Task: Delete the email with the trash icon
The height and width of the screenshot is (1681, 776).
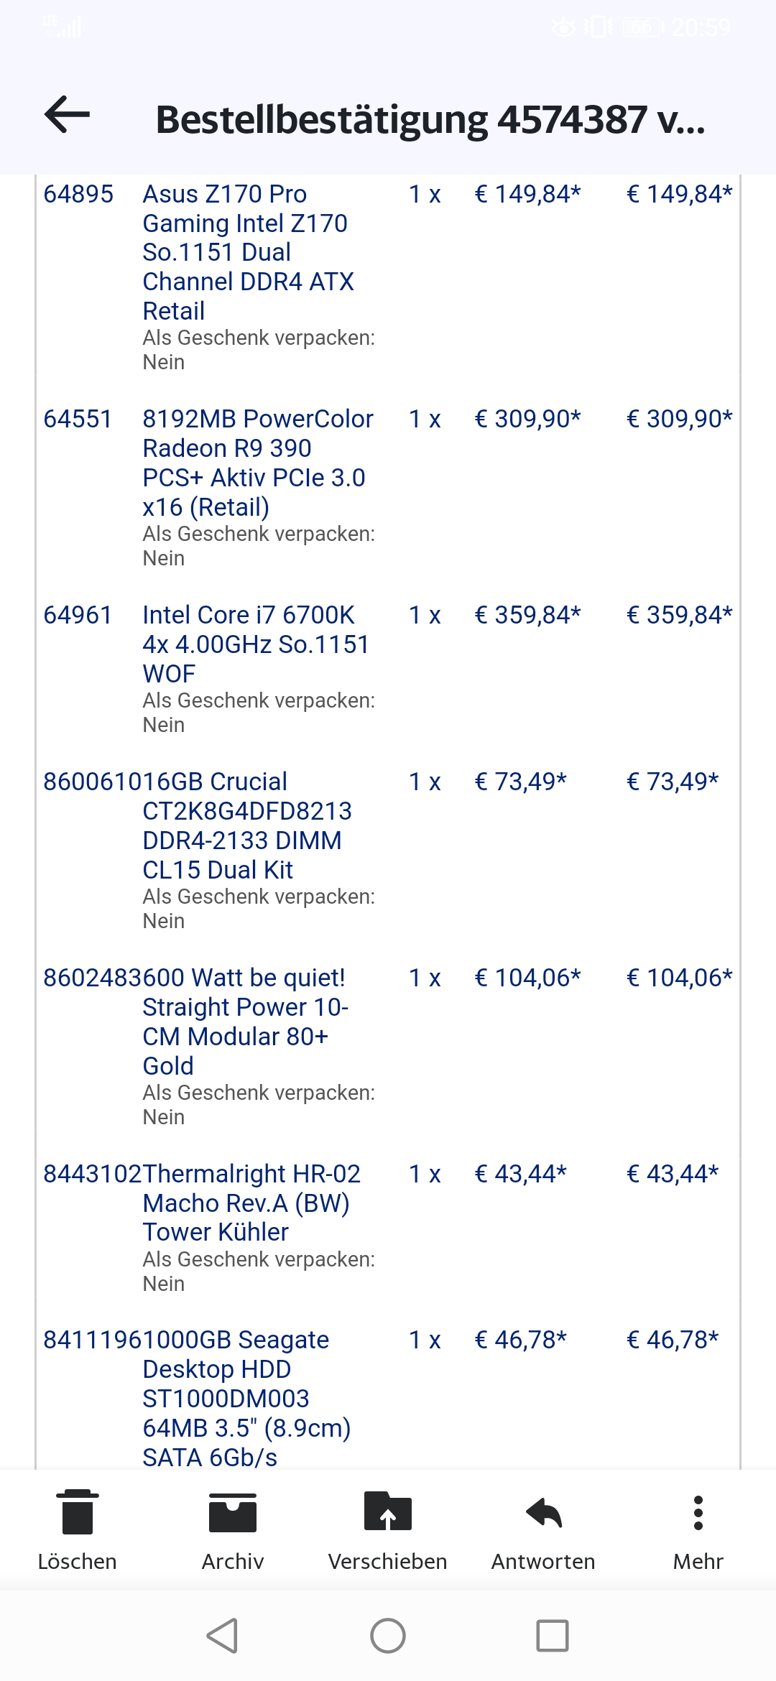Action: tap(77, 1512)
